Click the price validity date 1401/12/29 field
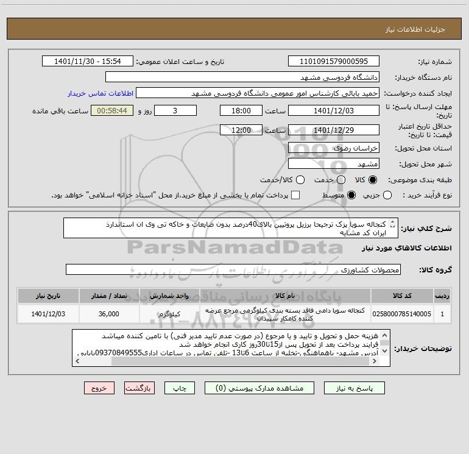 334,130
